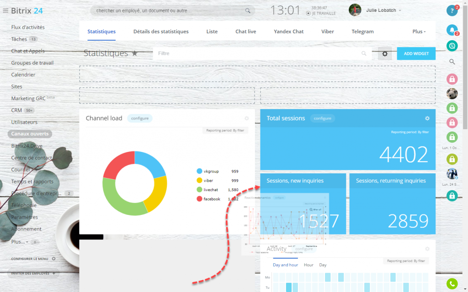Click configure next to Channel load
This screenshot has width=468, height=292.
pyautogui.click(x=140, y=118)
